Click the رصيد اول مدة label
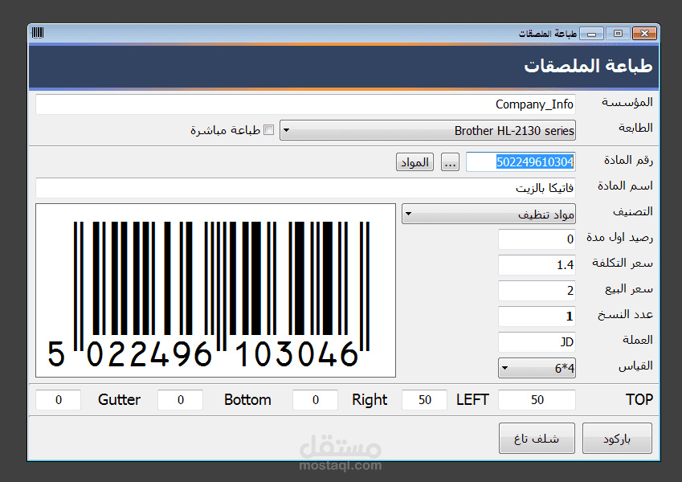Viewport: 682px width, 482px height. pos(620,238)
